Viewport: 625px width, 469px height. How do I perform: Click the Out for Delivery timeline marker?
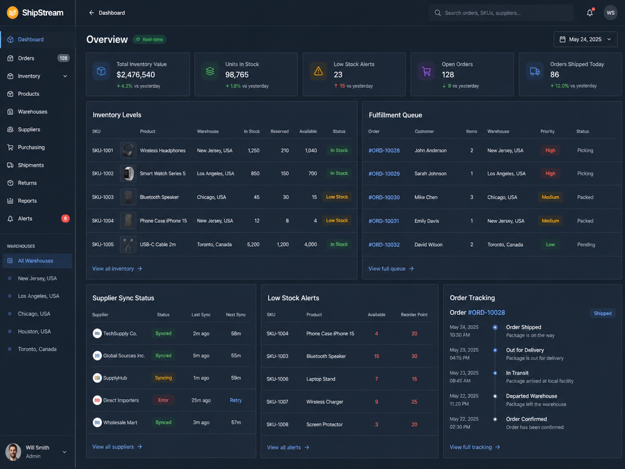tap(495, 350)
